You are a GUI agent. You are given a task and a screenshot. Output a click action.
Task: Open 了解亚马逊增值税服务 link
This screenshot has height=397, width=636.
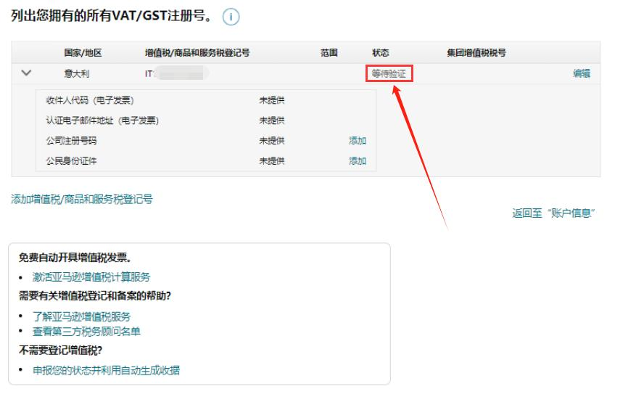[81, 316]
